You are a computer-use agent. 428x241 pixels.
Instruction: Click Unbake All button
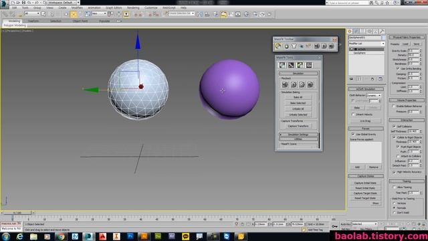coord(298,108)
